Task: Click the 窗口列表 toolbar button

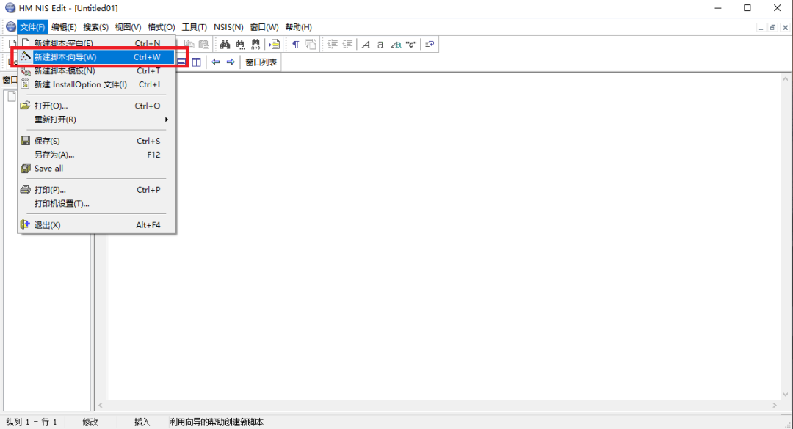Action: tap(261, 62)
